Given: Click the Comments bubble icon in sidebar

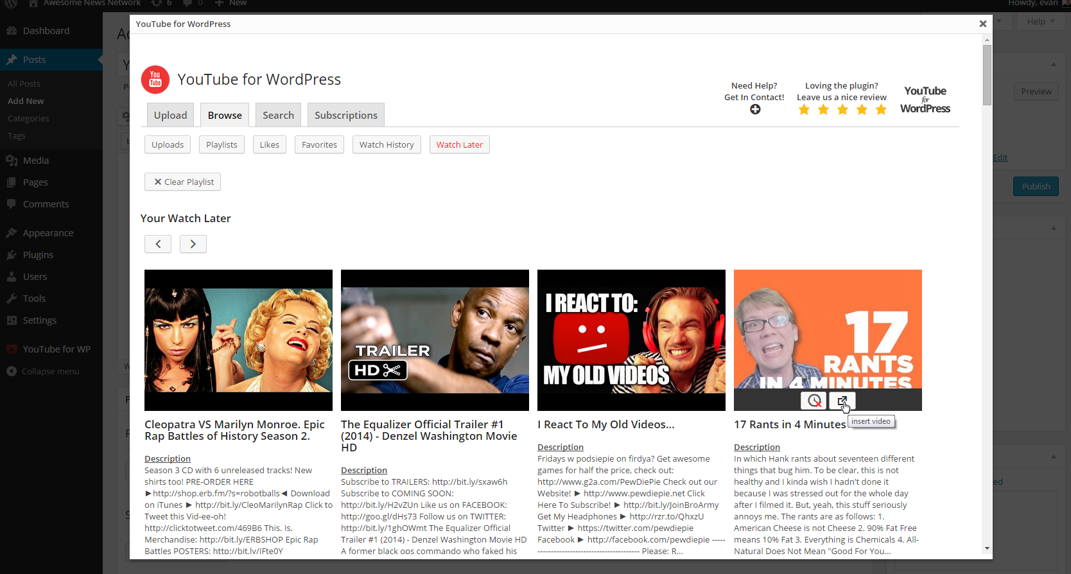Looking at the screenshot, I should 12,204.
